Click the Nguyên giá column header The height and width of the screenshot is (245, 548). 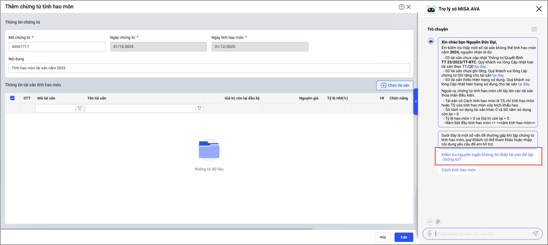coord(309,98)
